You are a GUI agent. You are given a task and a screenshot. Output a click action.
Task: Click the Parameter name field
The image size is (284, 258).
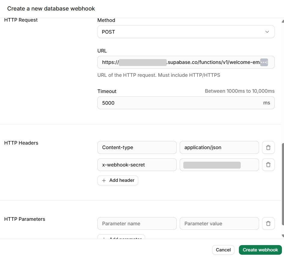(x=137, y=223)
